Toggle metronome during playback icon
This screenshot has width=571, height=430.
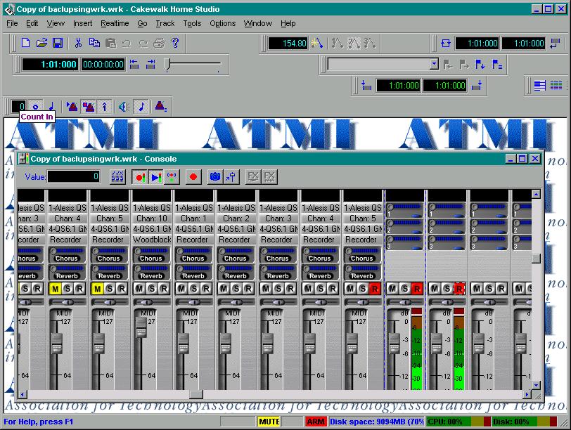(x=72, y=107)
